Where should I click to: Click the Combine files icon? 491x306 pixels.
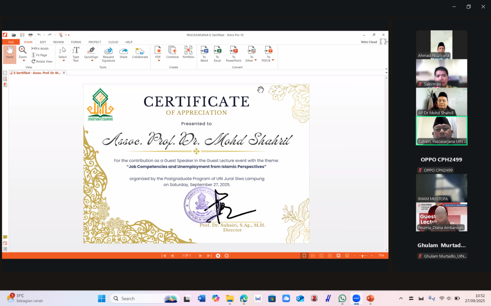tap(173, 53)
